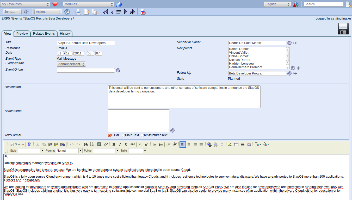Image resolution: width=352 pixels, height=200 pixels.
Task: Switch to the Related Events tab
Action: tap(44, 34)
